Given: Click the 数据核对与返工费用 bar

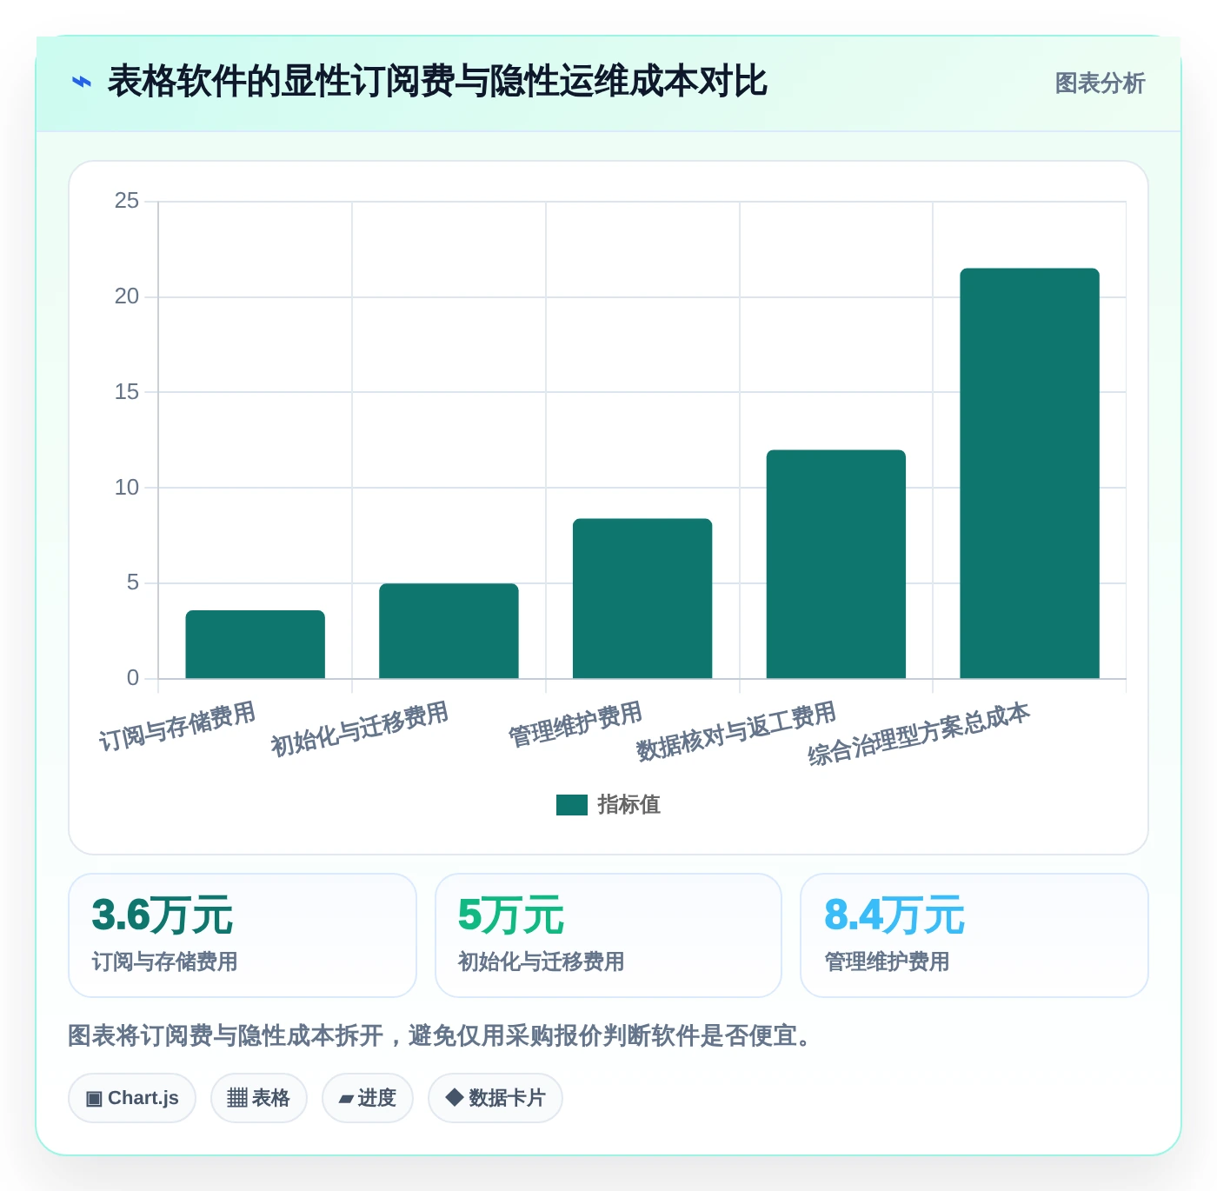Looking at the screenshot, I should [836, 564].
